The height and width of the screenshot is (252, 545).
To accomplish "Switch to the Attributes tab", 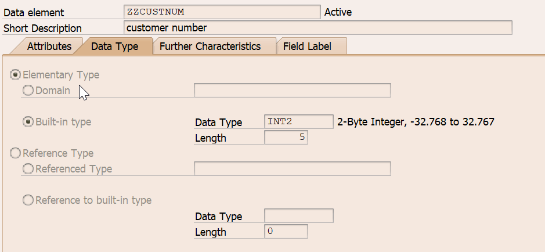I will [49, 46].
